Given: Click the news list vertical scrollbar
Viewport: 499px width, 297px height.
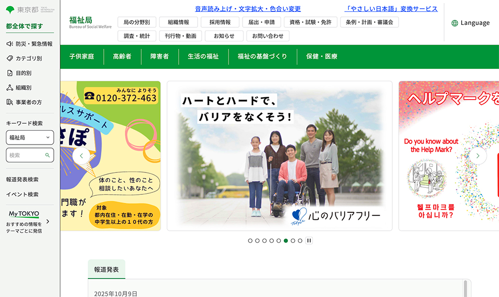Looking at the screenshot, I should tap(466, 289).
